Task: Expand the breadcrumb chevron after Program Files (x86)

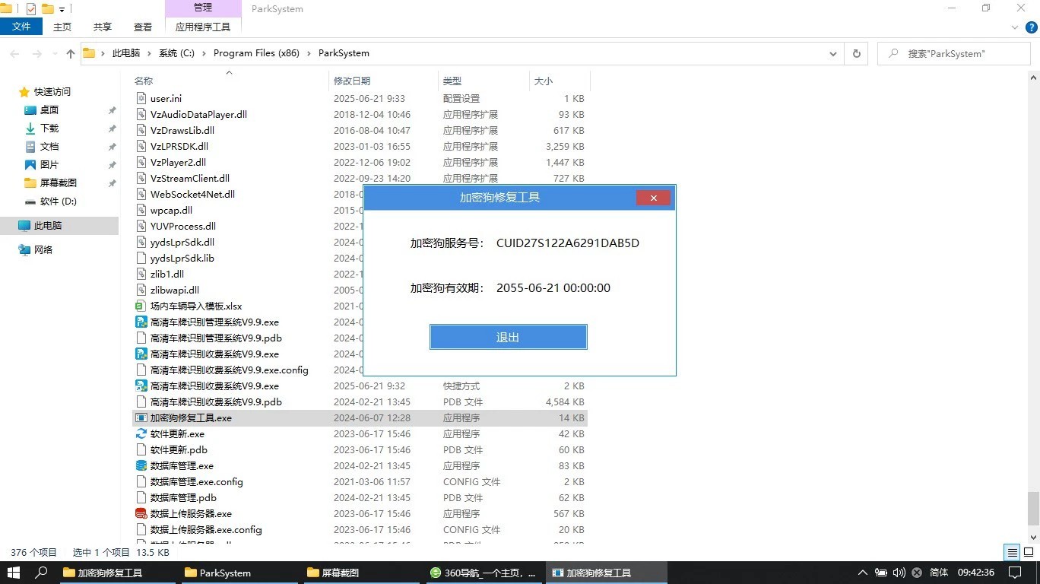Action: [309, 53]
